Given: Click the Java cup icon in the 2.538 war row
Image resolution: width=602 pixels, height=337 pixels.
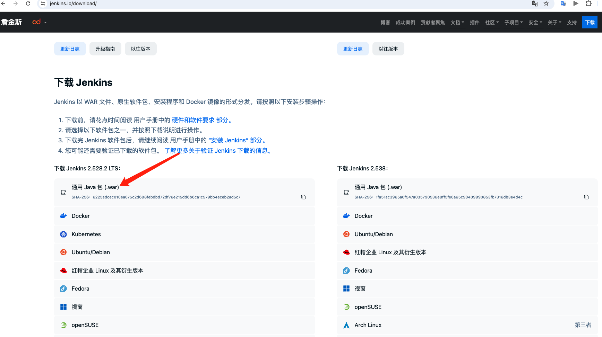Looking at the screenshot, I should click(x=346, y=192).
